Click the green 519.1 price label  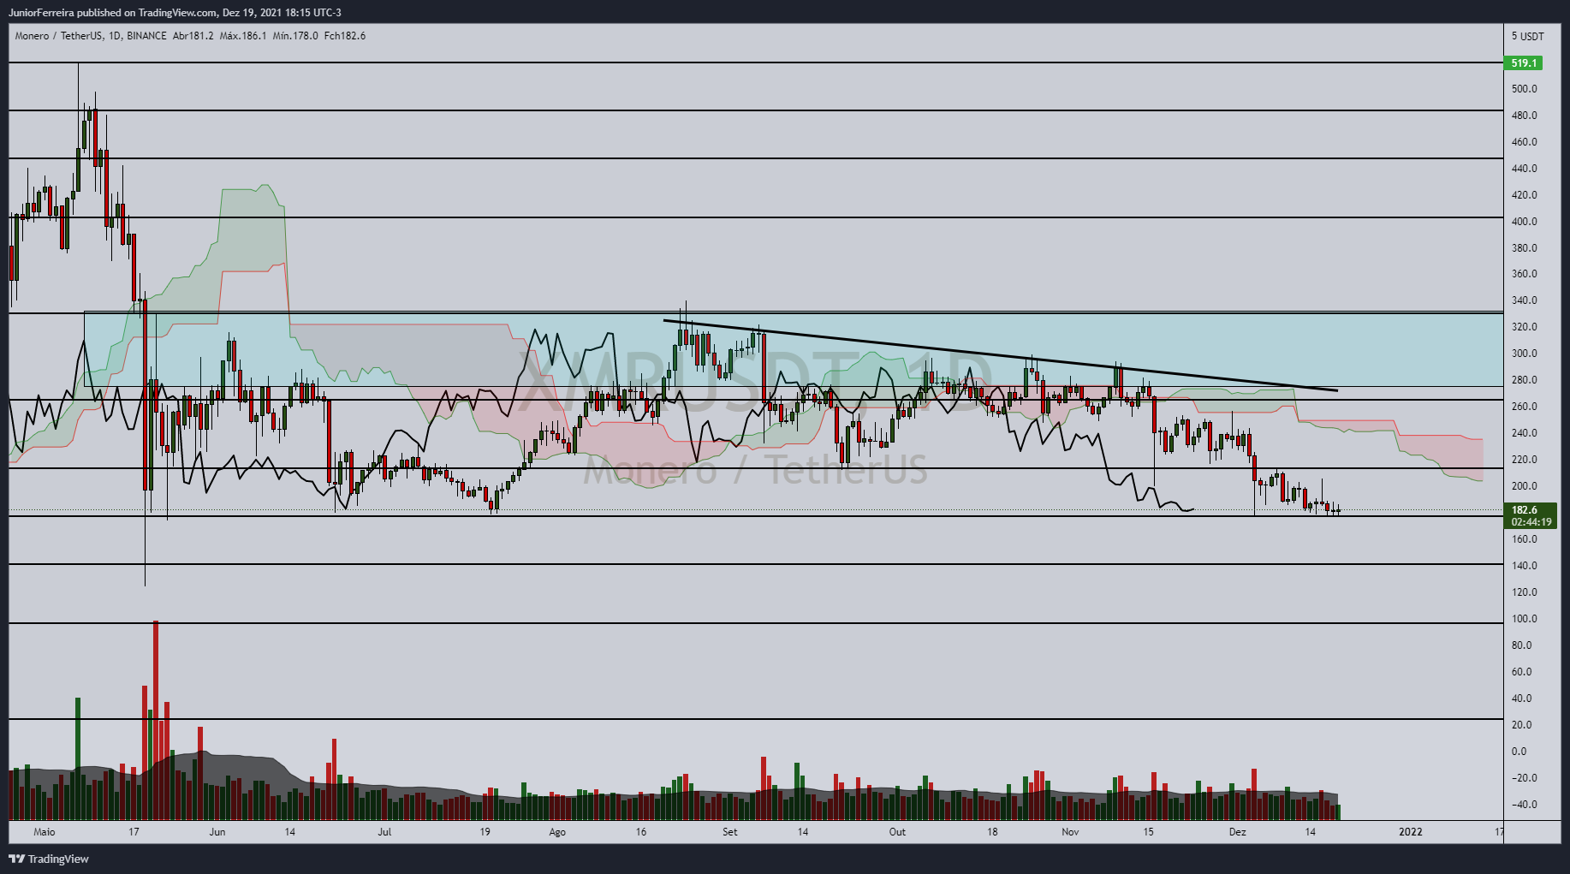coord(1524,62)
